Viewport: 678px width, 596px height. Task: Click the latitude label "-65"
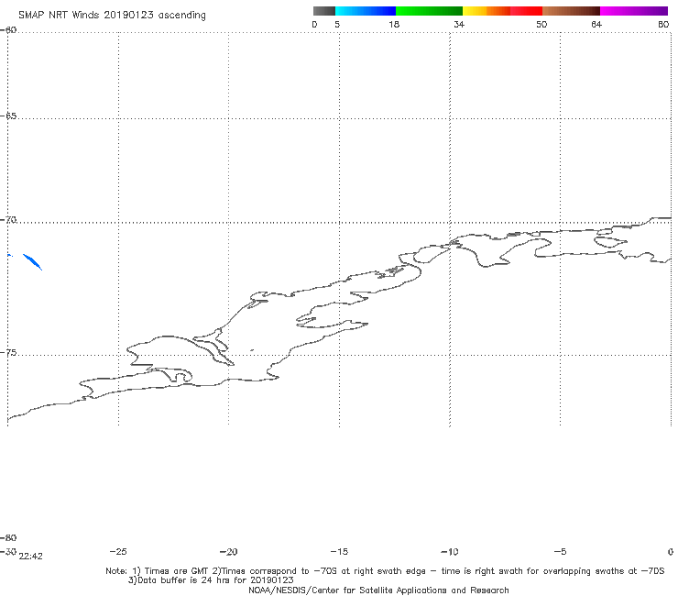pos(8,116)
